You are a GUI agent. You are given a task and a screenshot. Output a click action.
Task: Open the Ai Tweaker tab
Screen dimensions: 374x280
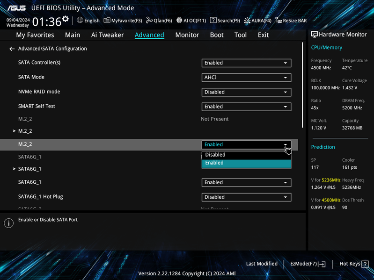coord(107,35)
